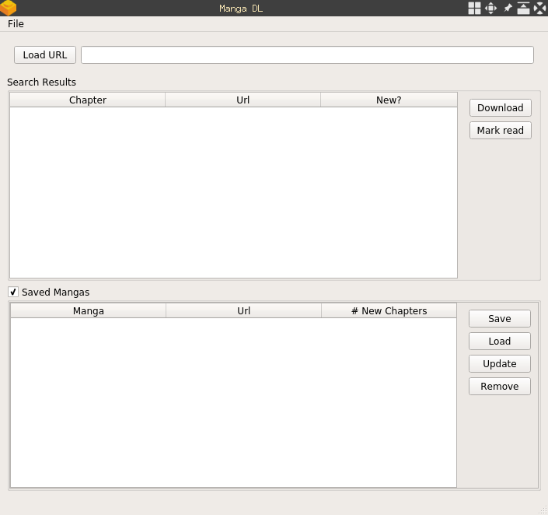Open the File menu

point(16,24)
